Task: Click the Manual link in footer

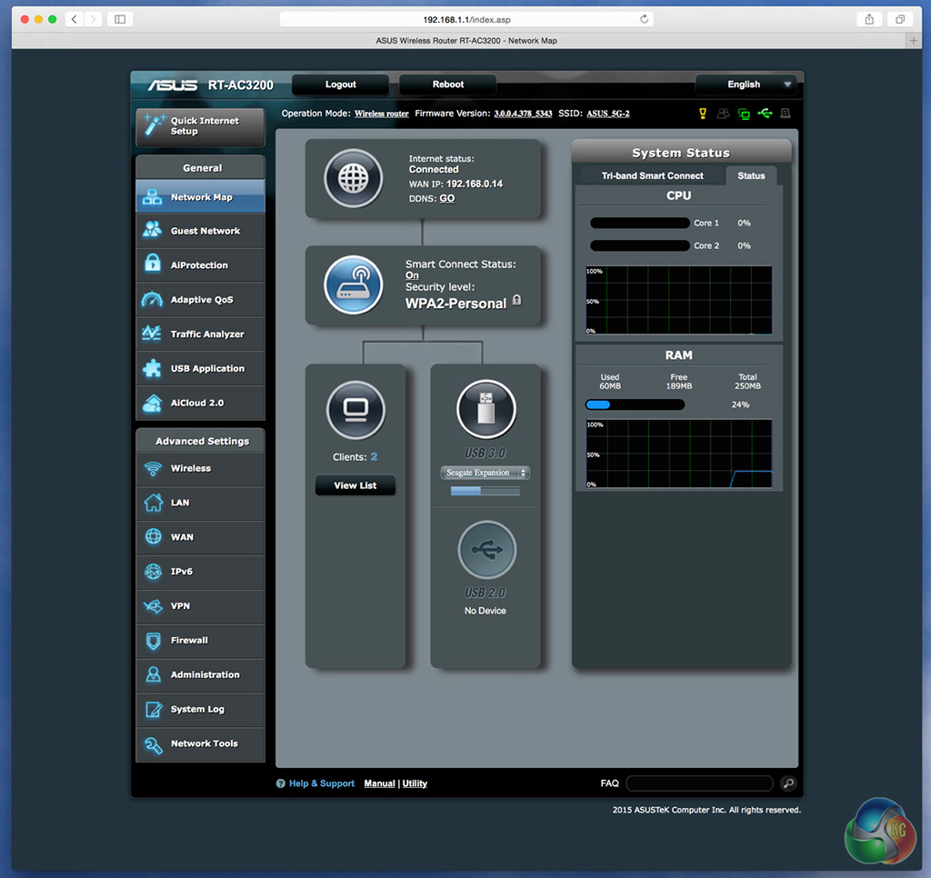Action: pos(379,783)
